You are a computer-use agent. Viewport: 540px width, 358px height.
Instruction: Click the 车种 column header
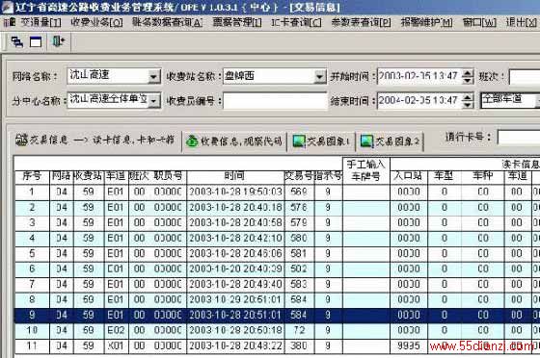(x=482, y=176)
